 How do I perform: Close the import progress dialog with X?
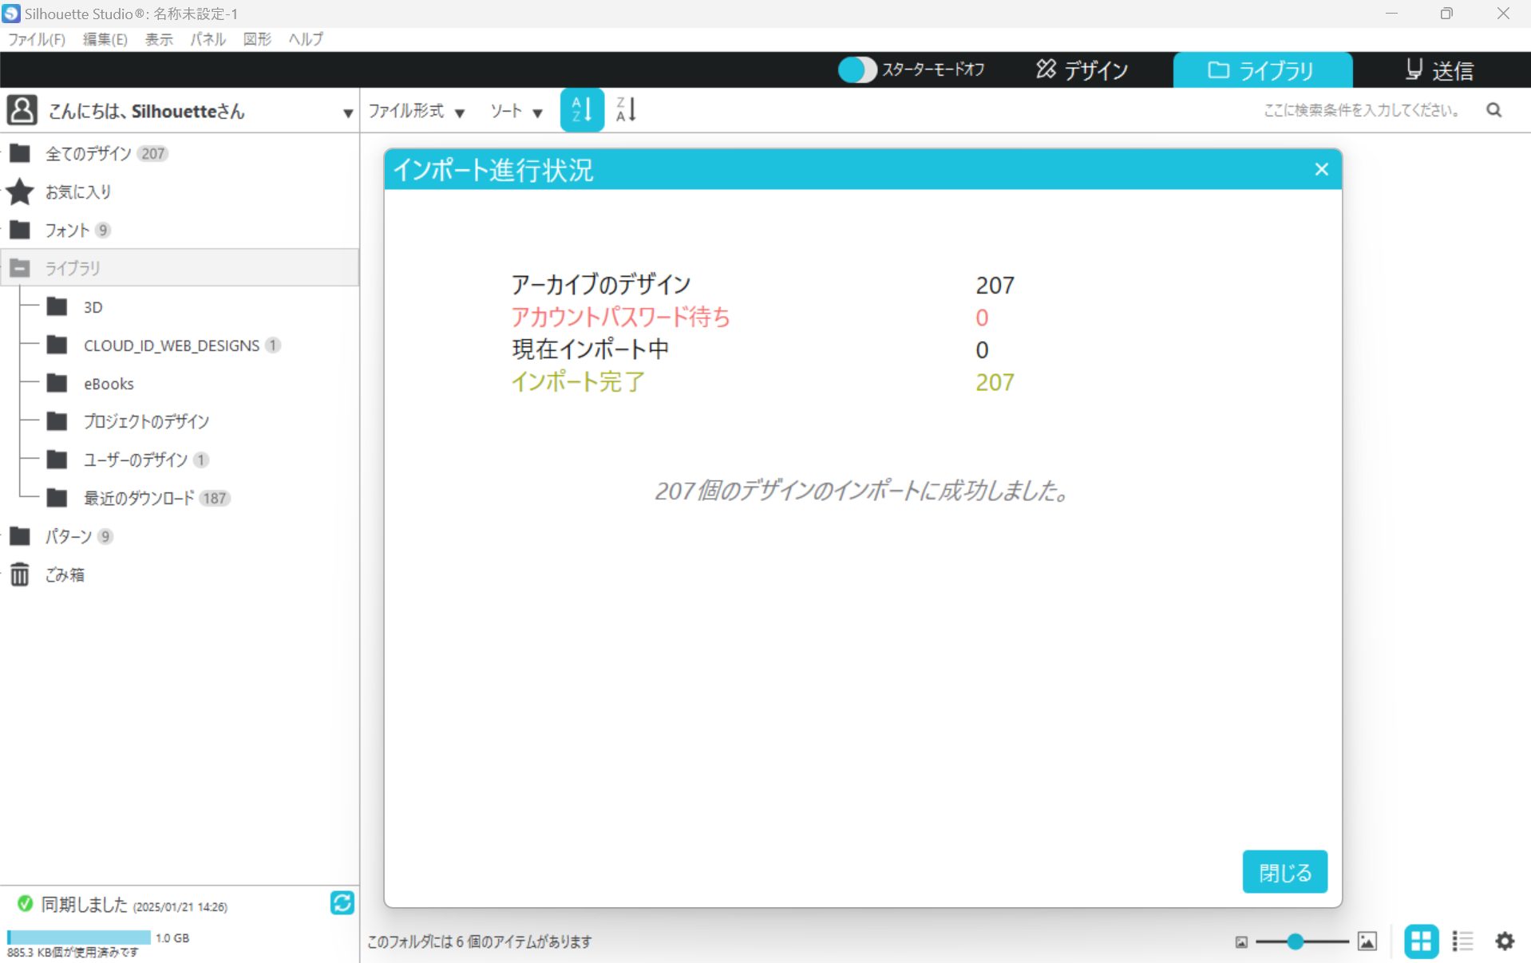click(x=1322, y=169)
